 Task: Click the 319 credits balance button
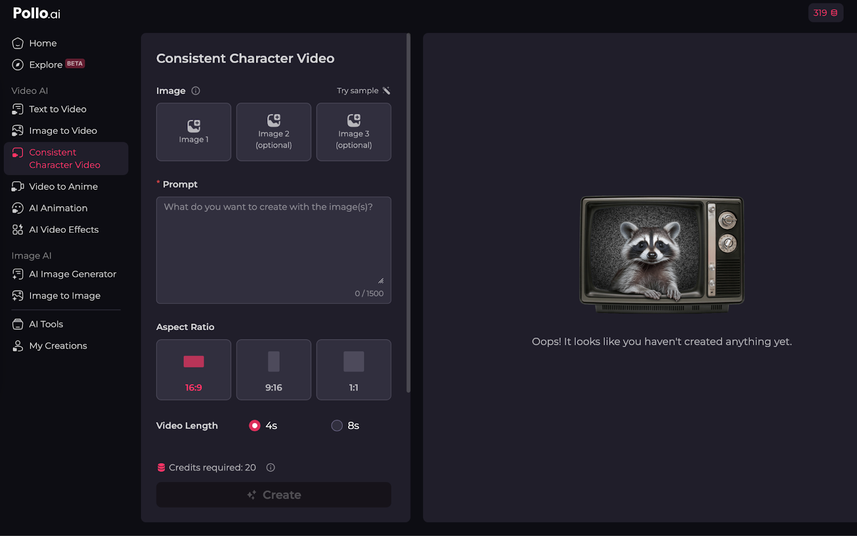825,13
